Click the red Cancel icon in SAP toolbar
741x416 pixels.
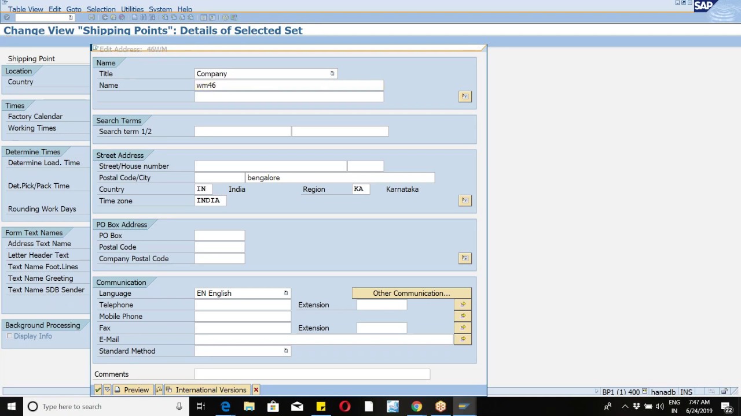pos(122,17)
